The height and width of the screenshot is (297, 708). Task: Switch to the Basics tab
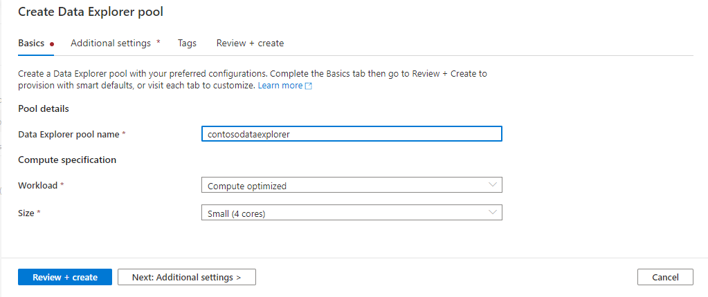pyautogui.click(x=31, y=43)
